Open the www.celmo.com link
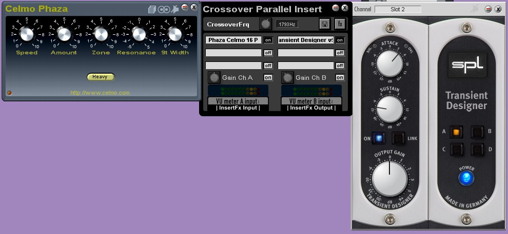This screenshot has height=234, width=508. tap(100, 93)
